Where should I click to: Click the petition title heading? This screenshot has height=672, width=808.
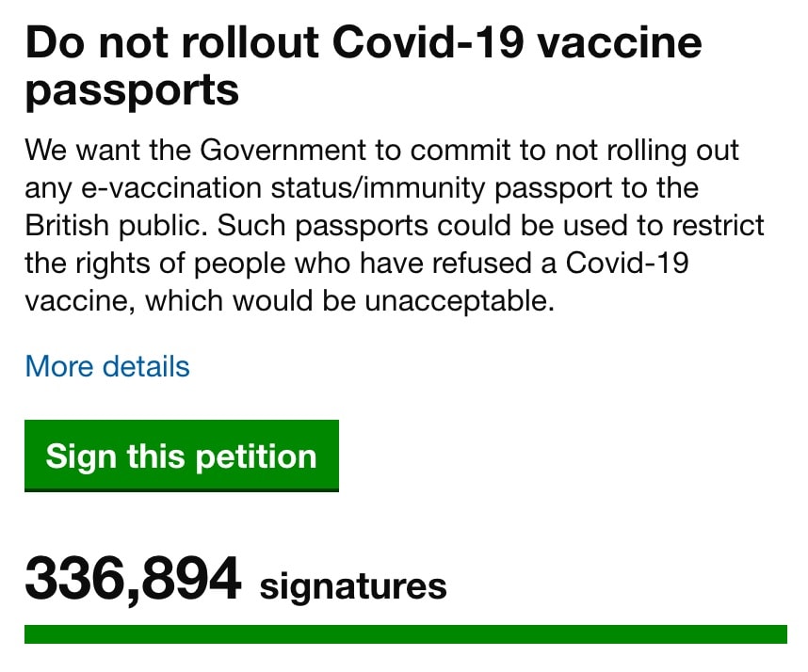click(x=364, y=66)
